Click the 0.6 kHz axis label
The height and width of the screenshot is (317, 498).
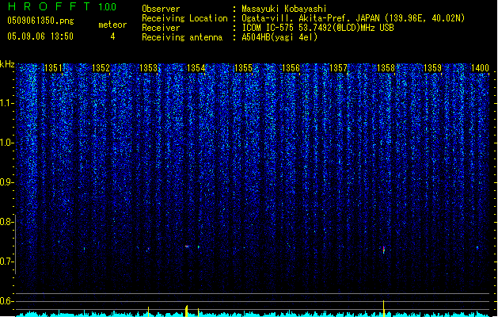point(7,301)
